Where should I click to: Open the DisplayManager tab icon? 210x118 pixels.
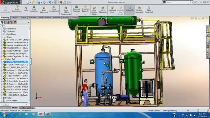15,22
